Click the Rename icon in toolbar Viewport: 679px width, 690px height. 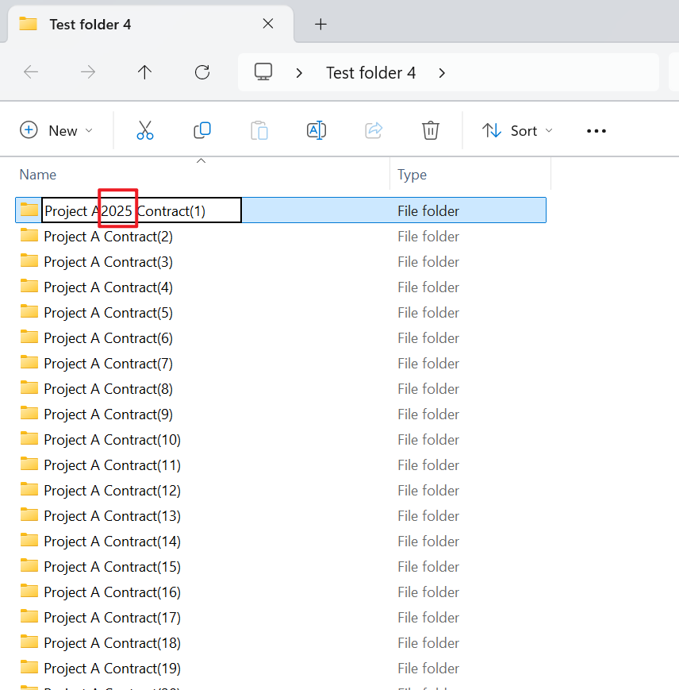point(316,130)
